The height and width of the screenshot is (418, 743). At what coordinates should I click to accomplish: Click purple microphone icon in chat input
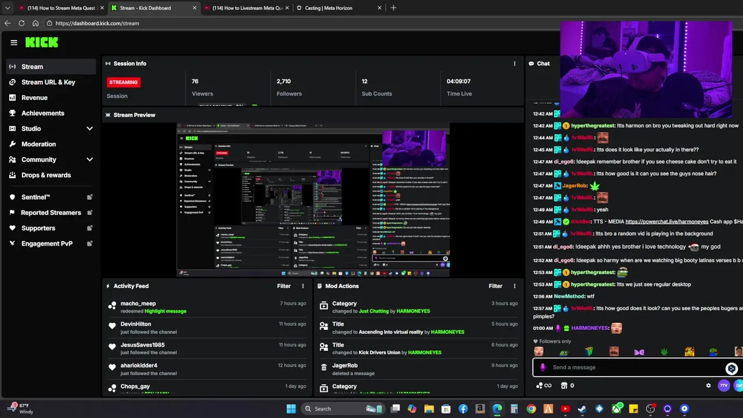pos(543,367)
